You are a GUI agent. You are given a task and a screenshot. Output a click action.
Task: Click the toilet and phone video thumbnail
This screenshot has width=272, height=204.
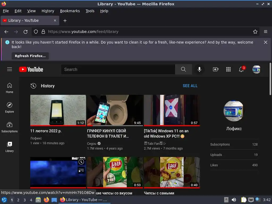pyautogui.click(x=115, y=110)
